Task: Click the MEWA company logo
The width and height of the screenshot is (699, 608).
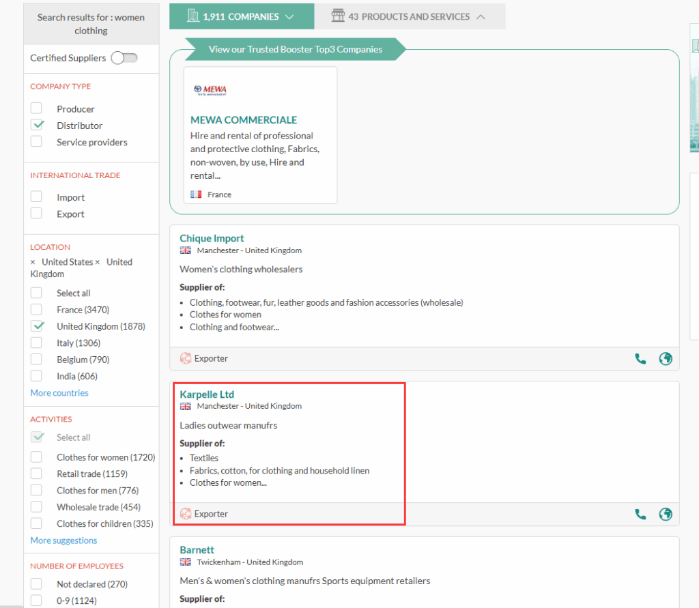Action: (x=210, y=90)
